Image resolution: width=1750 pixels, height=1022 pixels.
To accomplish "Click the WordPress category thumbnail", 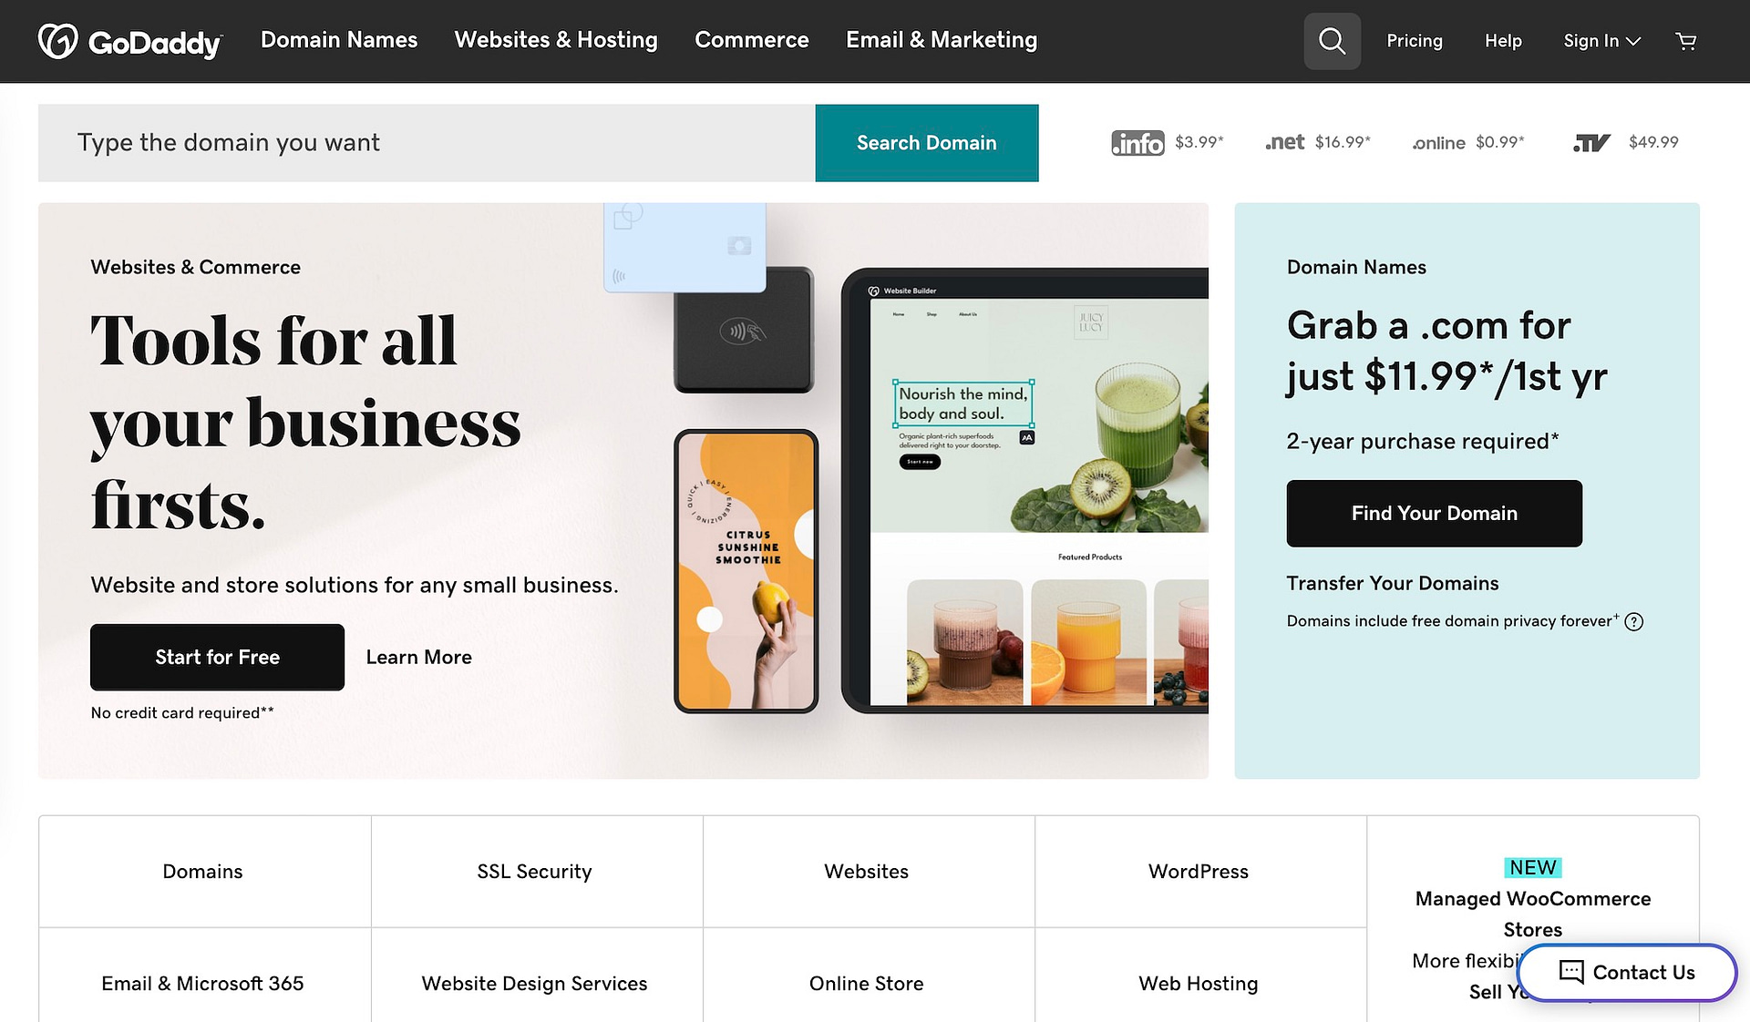I will [x=1198, y=870].
